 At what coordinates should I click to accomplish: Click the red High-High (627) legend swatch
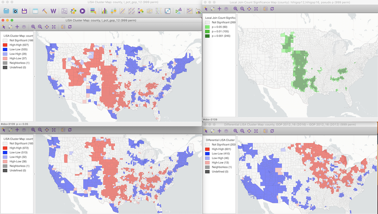click(x=6, y=45)
